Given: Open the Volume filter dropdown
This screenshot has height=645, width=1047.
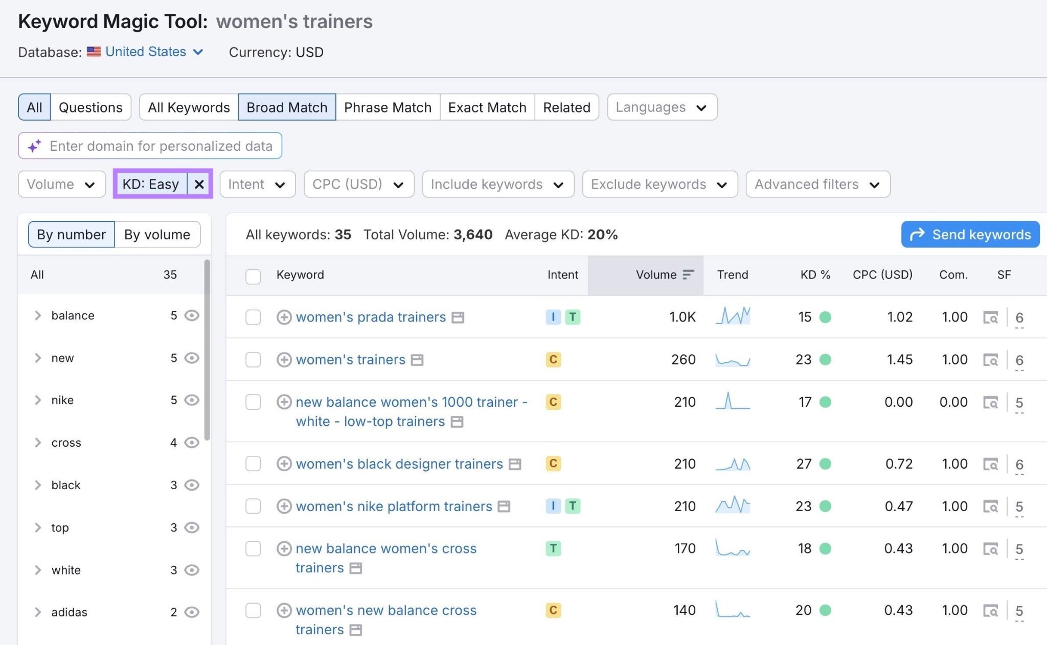Looking at the screenshot, I should pyautogui.click(x=61, y=184).
